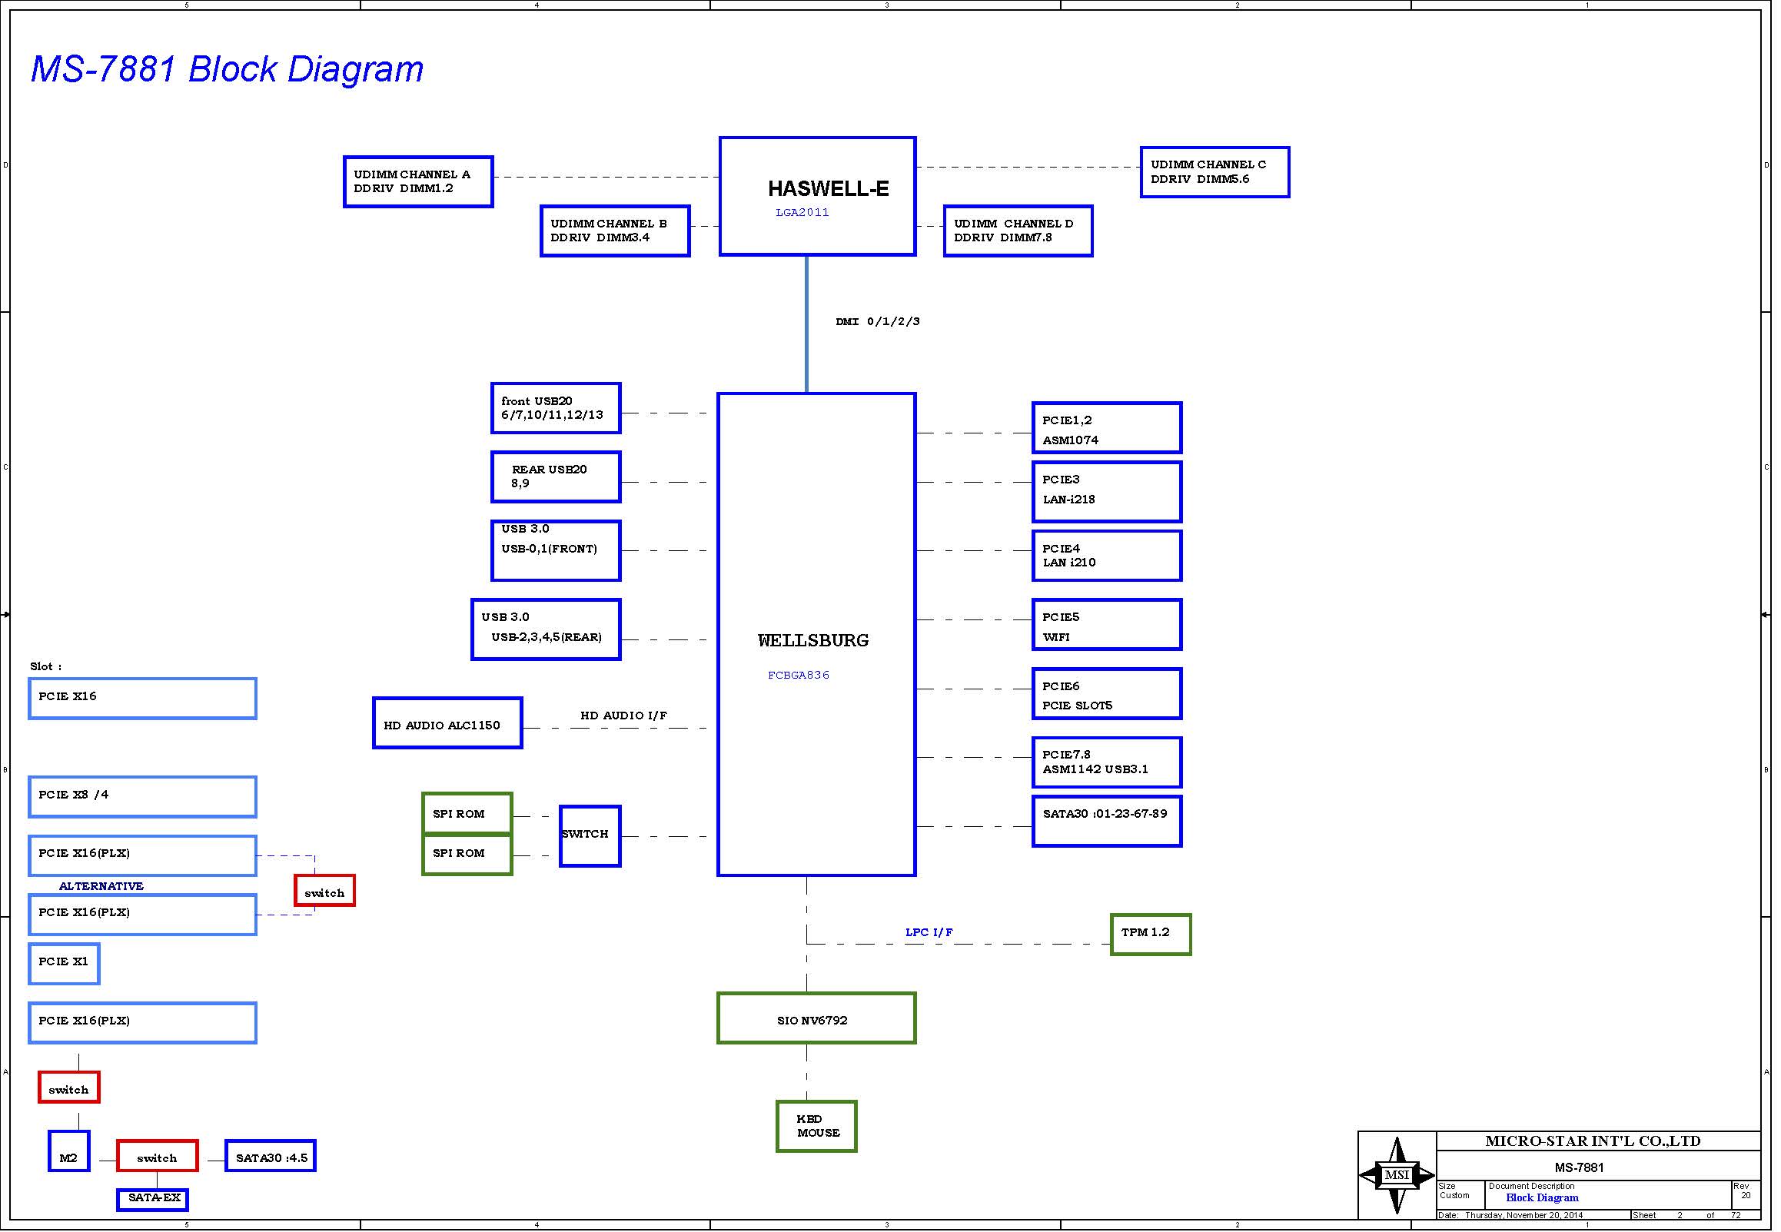The width and height of the screenshot is (1781, 1232).
Task: Select the M2 block
Action: tap(68, 1151)
